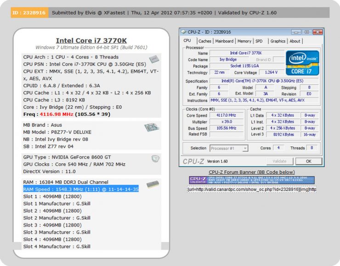Click the BB code URL text field

point(251,190)
